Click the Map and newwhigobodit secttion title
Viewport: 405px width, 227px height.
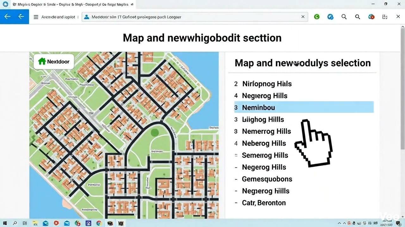(x=202, y=38)
